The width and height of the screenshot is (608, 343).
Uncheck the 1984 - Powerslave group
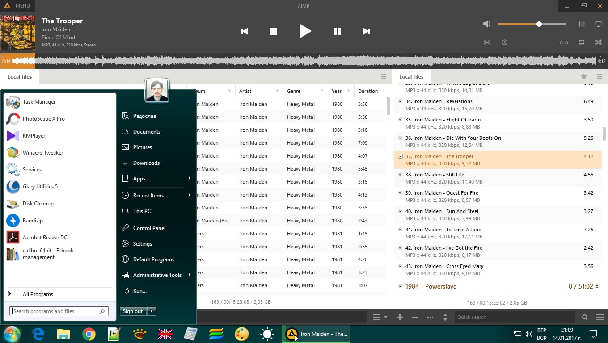401,286
